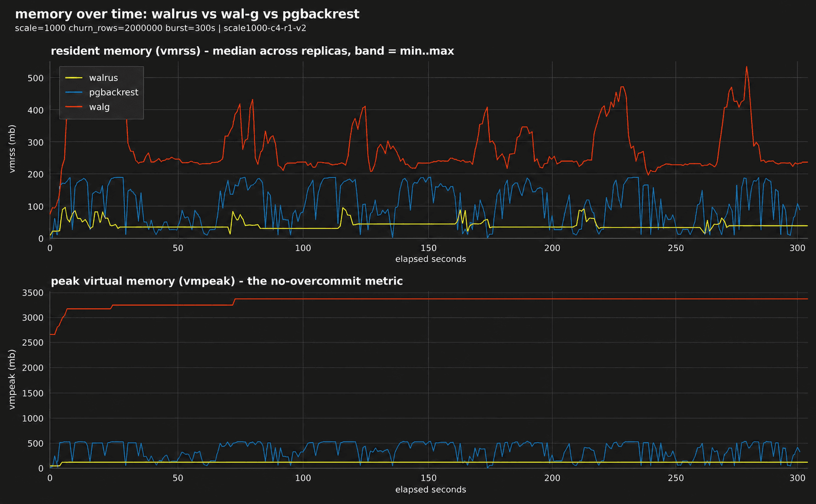Click the 2500 y-axis tick of the vmpeak chart
This screenshot has width=816, height=504.
[x=33, y=343]
